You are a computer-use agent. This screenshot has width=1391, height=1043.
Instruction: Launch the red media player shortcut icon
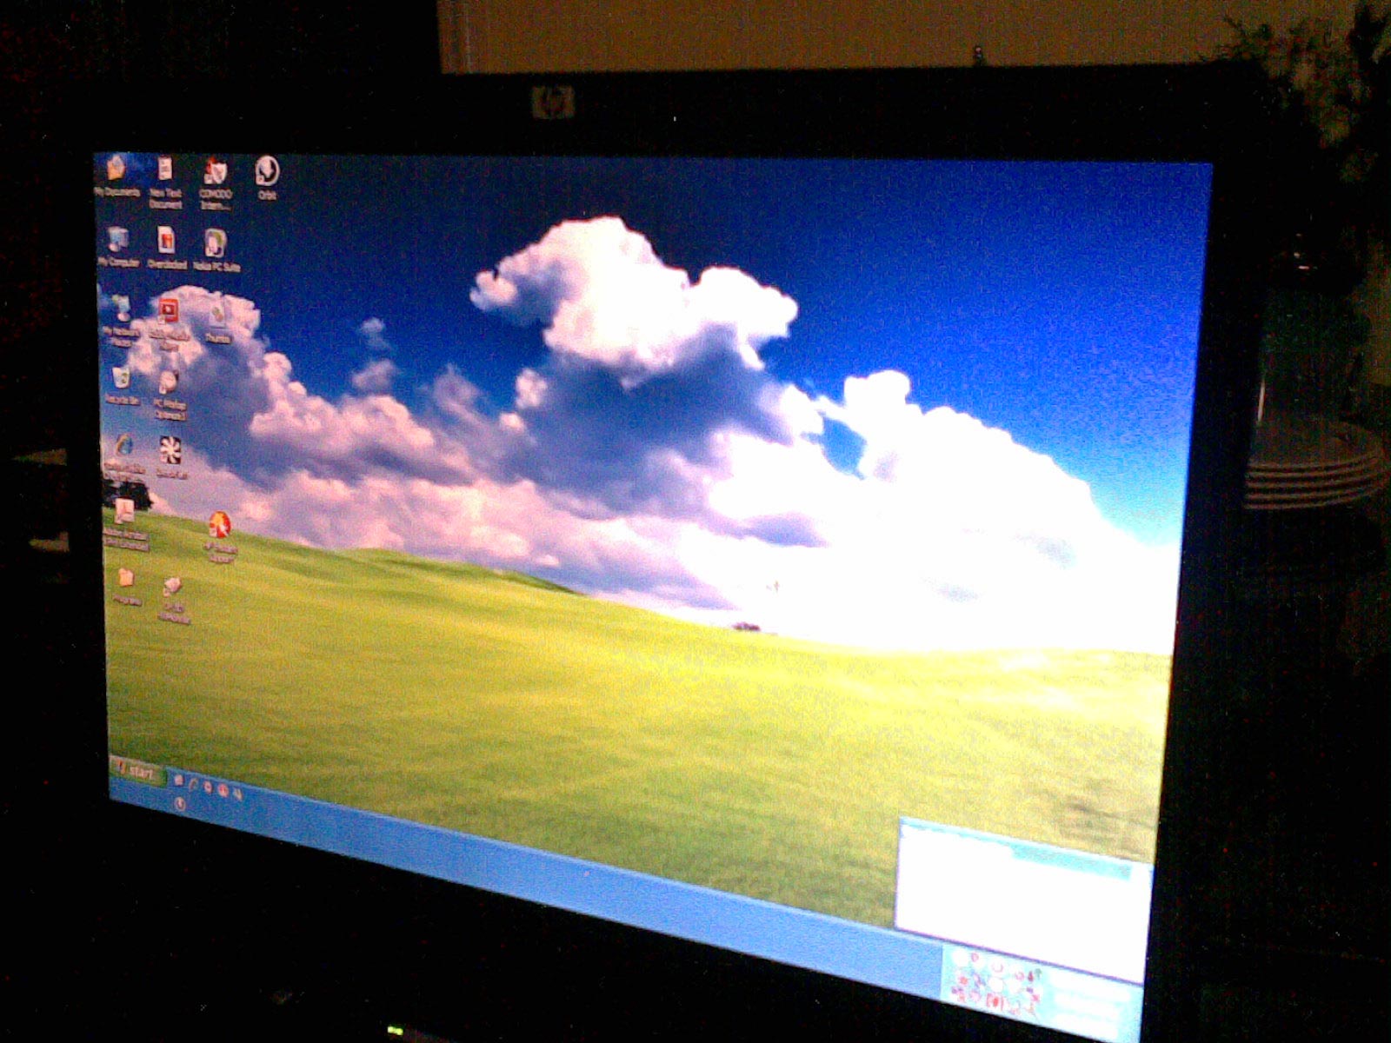168,323
